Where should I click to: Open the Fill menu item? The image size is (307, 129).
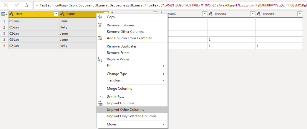[x=132, y=66]
